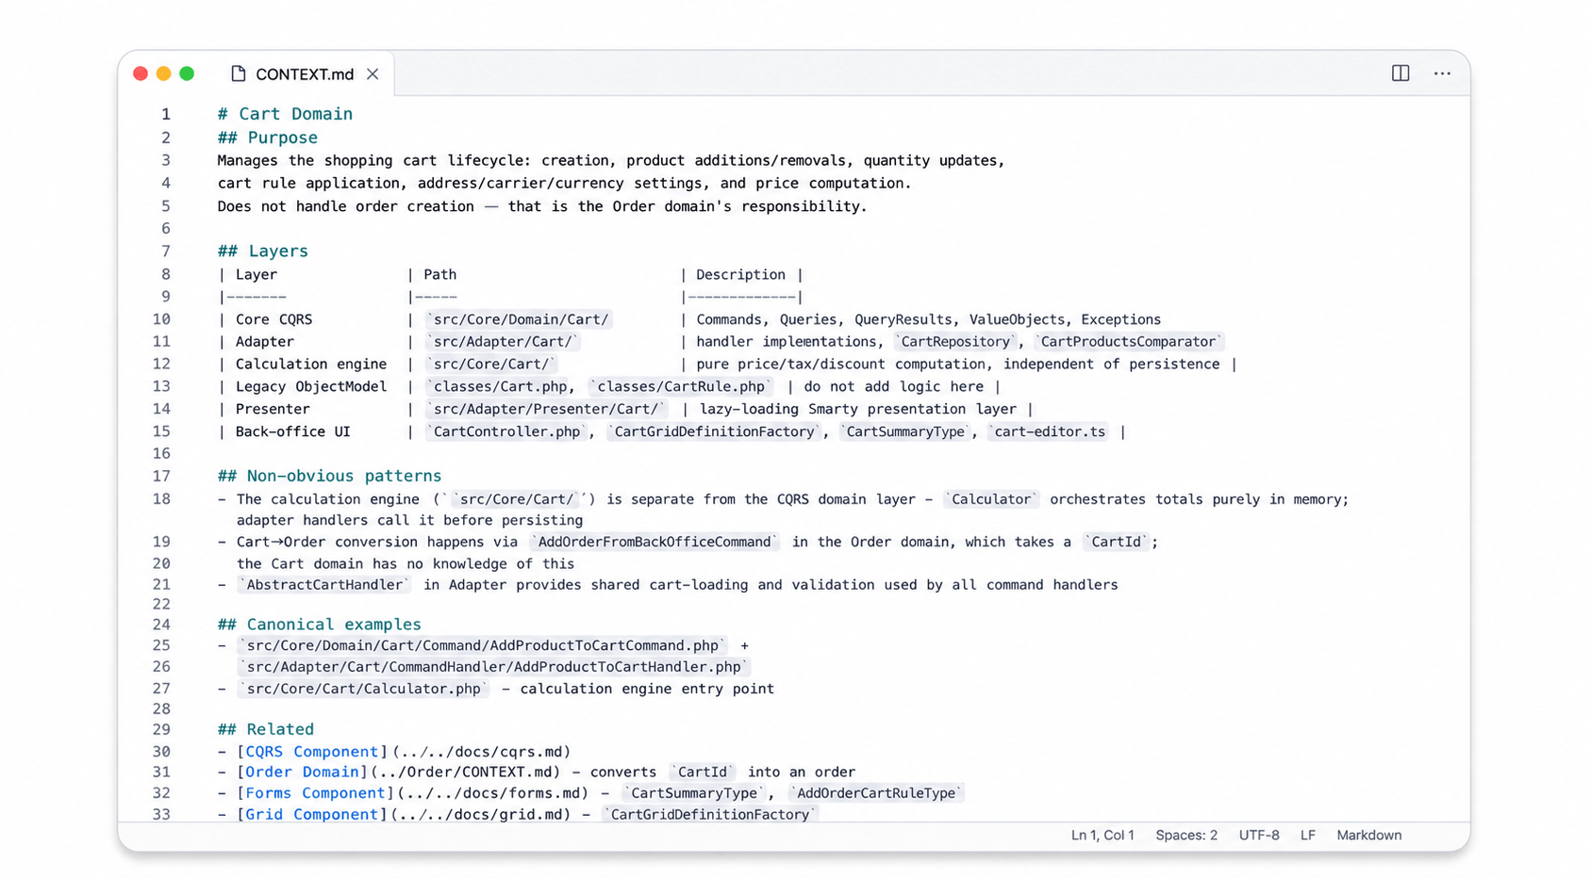The image size is (1591, 878).
Task: Click the yellow minimize window button
Action: pyautogui.click(x=163, y=73)
